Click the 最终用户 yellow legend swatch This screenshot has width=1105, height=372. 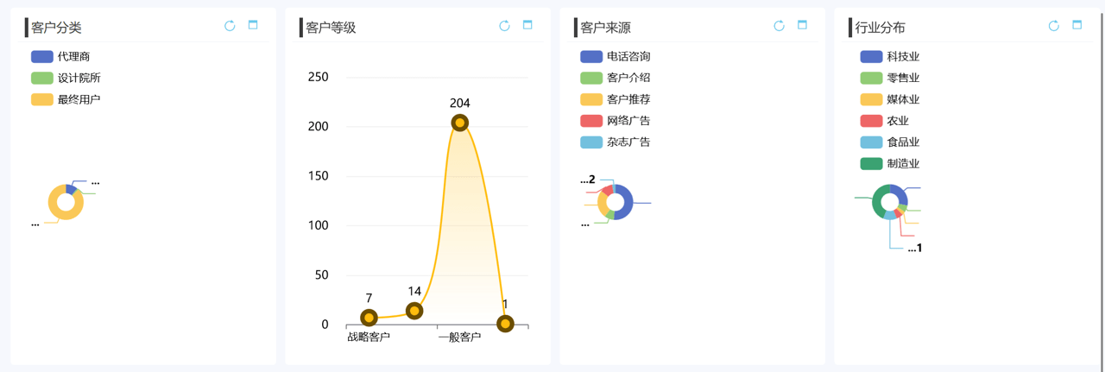point(42,100)
